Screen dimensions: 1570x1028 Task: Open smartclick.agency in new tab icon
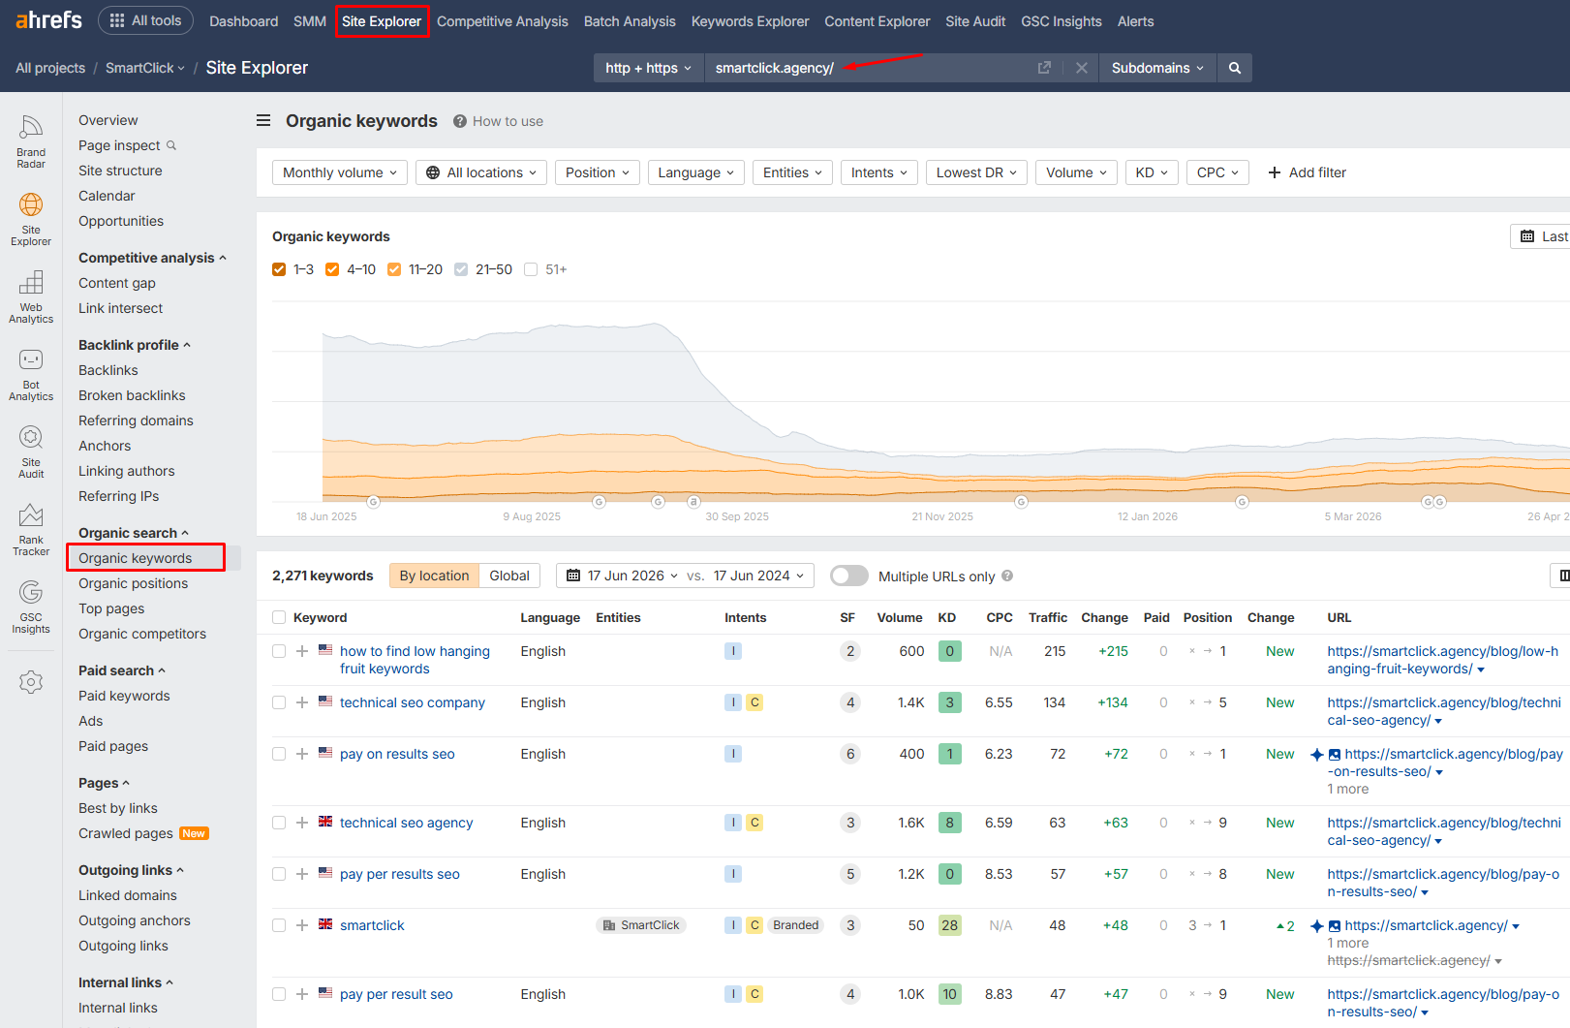point(1044,68)
